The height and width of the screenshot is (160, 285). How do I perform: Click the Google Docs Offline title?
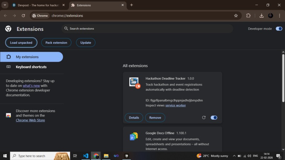point(160,133)
